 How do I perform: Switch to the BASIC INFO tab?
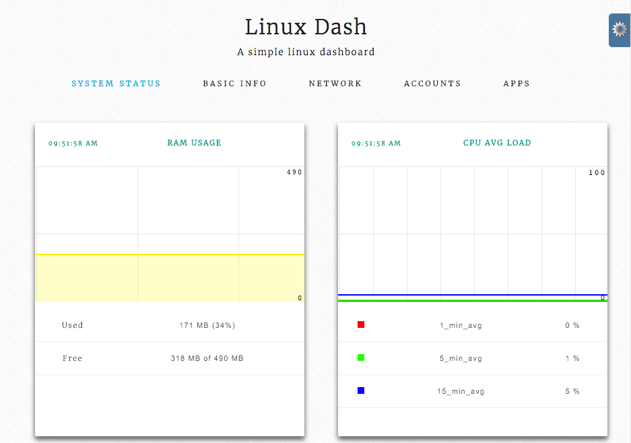coord(234,83)
